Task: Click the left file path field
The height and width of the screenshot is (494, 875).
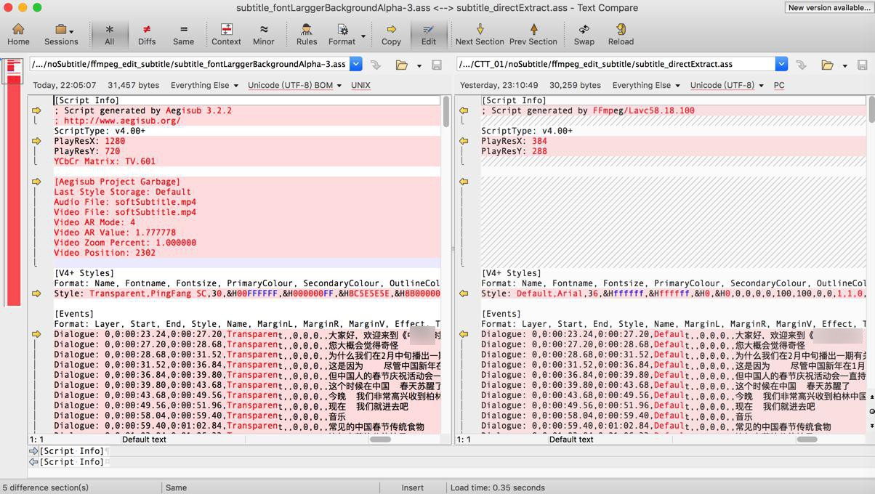Action: pyautogui.click(x=190, y=64)
